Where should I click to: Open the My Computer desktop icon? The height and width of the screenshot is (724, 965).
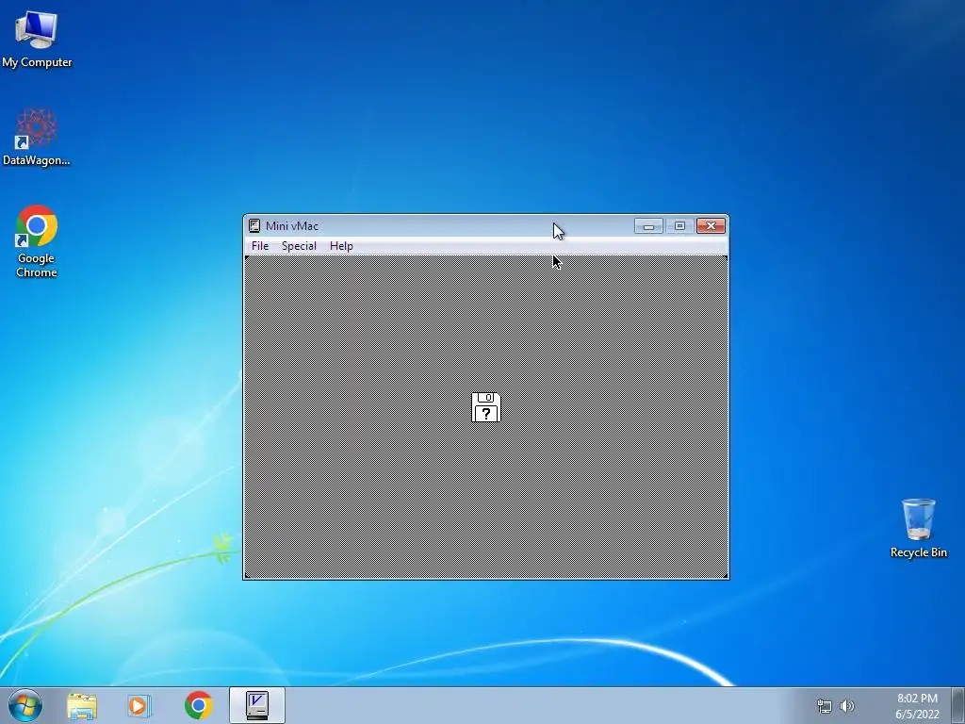tap(37, 40)
